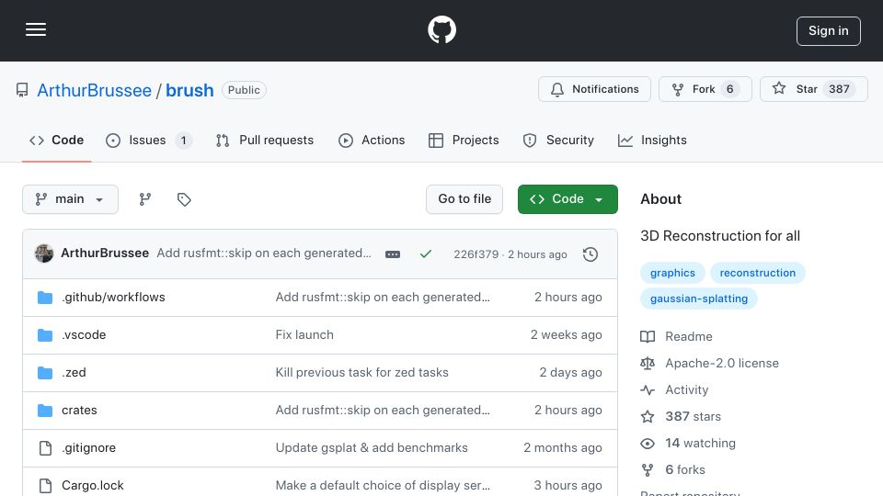This screenshot has height=496, width=883.
Task: Open the .vscode folder
Action: tap(84, 334)
